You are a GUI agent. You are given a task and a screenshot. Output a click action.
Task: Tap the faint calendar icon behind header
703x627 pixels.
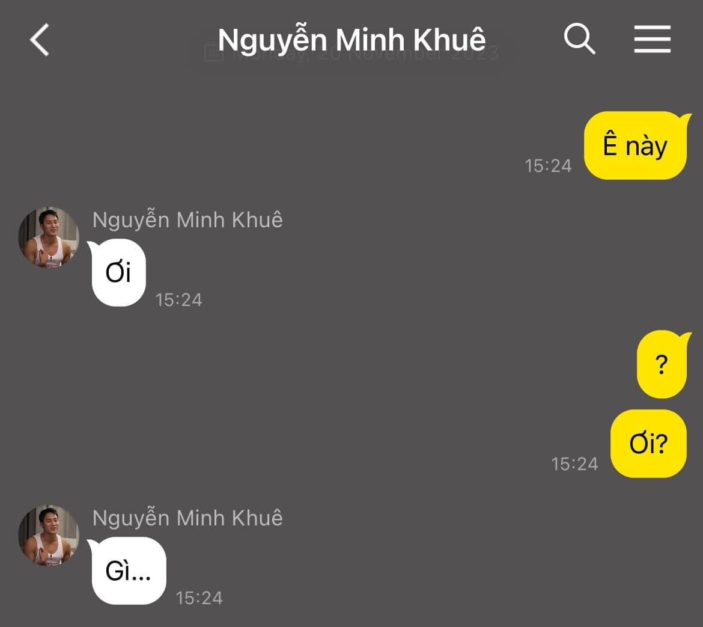point(213,54)
